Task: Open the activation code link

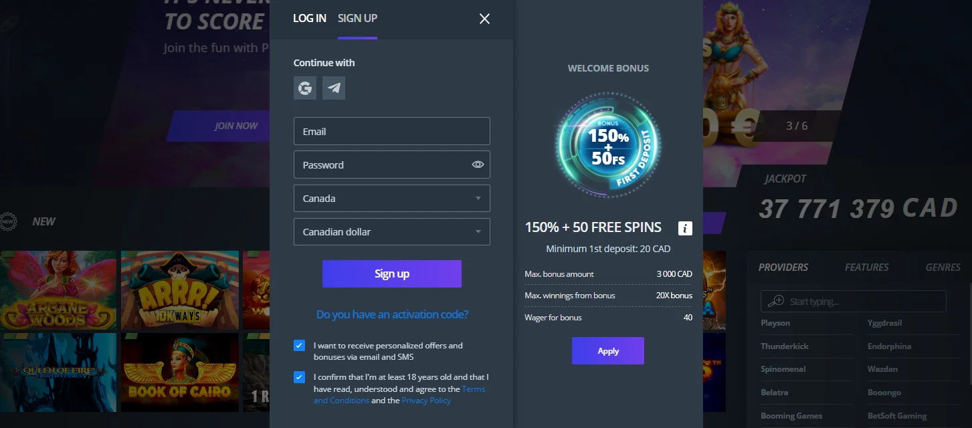Action: click(392, 314)
